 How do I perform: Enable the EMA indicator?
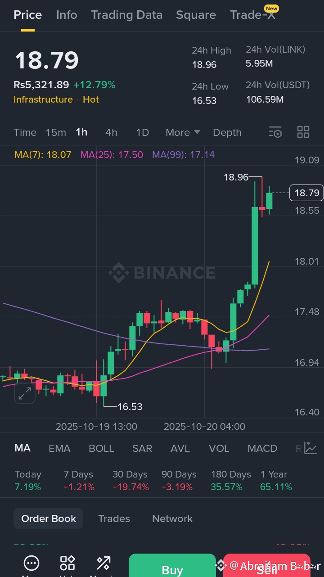pos(59,448)
